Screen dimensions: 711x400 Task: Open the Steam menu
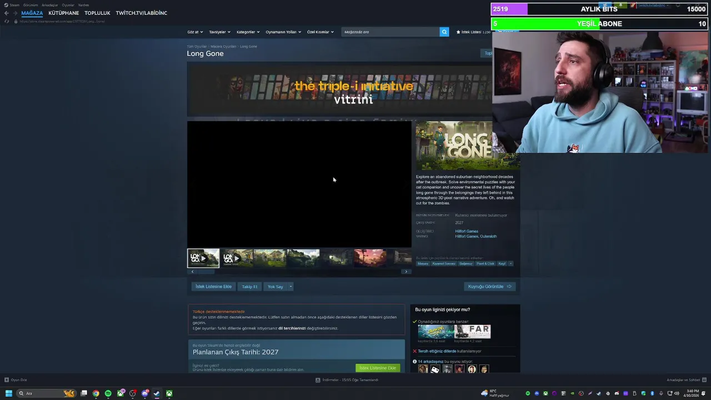pos(14,5)
